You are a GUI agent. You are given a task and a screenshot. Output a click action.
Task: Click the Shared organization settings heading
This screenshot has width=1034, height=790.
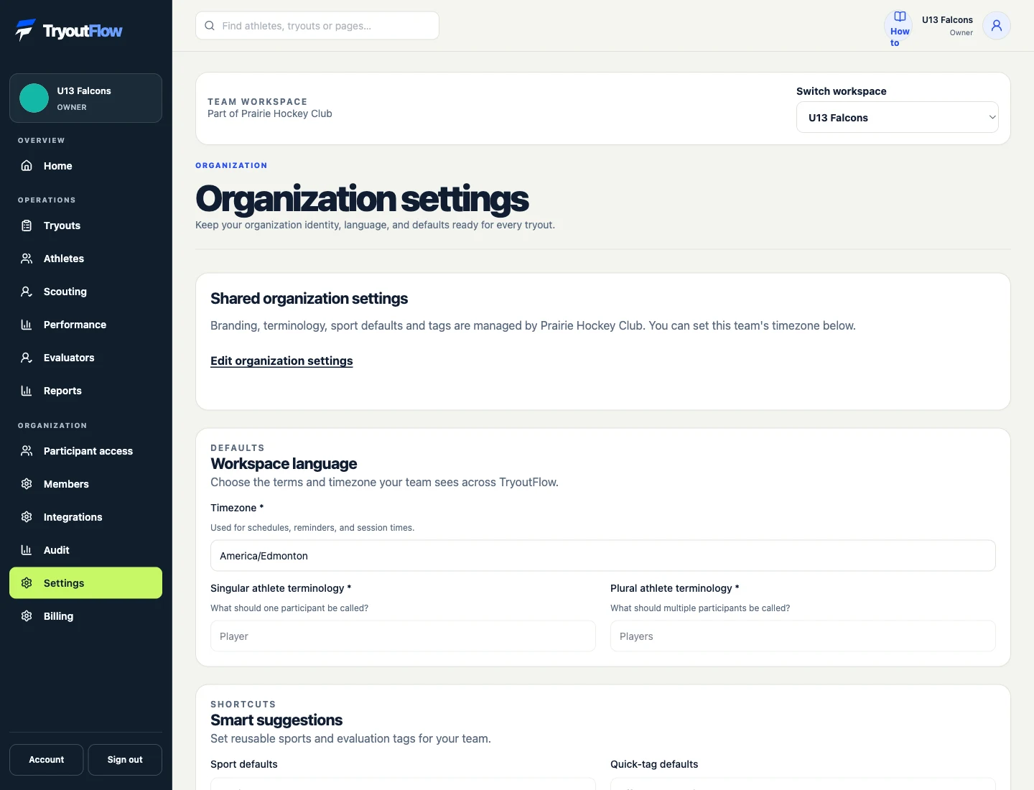[309, 299]
